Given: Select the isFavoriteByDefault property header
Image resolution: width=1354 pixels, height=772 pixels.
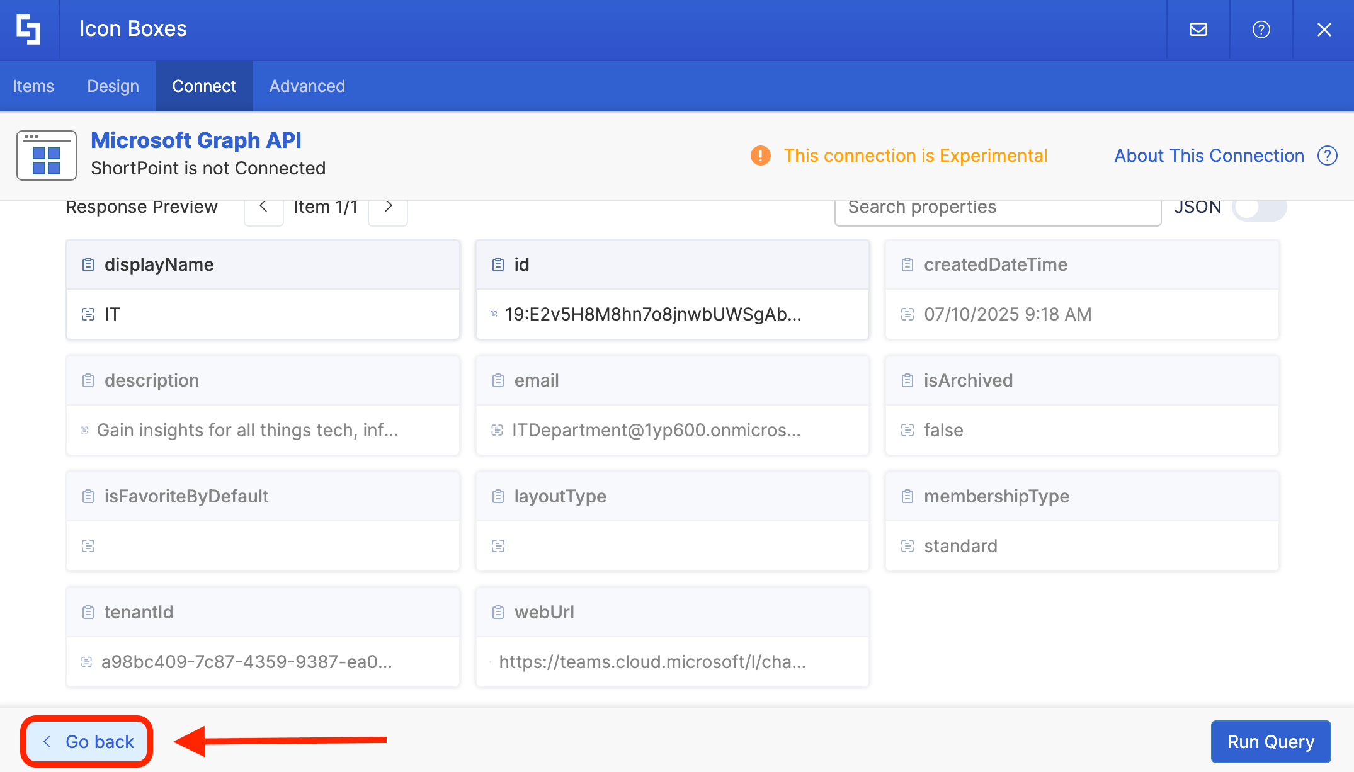Looking at the screenshot, I should 263,496.
